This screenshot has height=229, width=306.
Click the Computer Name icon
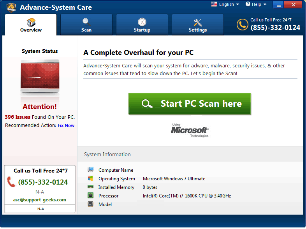pyautogui.click(x=91, y=170)
